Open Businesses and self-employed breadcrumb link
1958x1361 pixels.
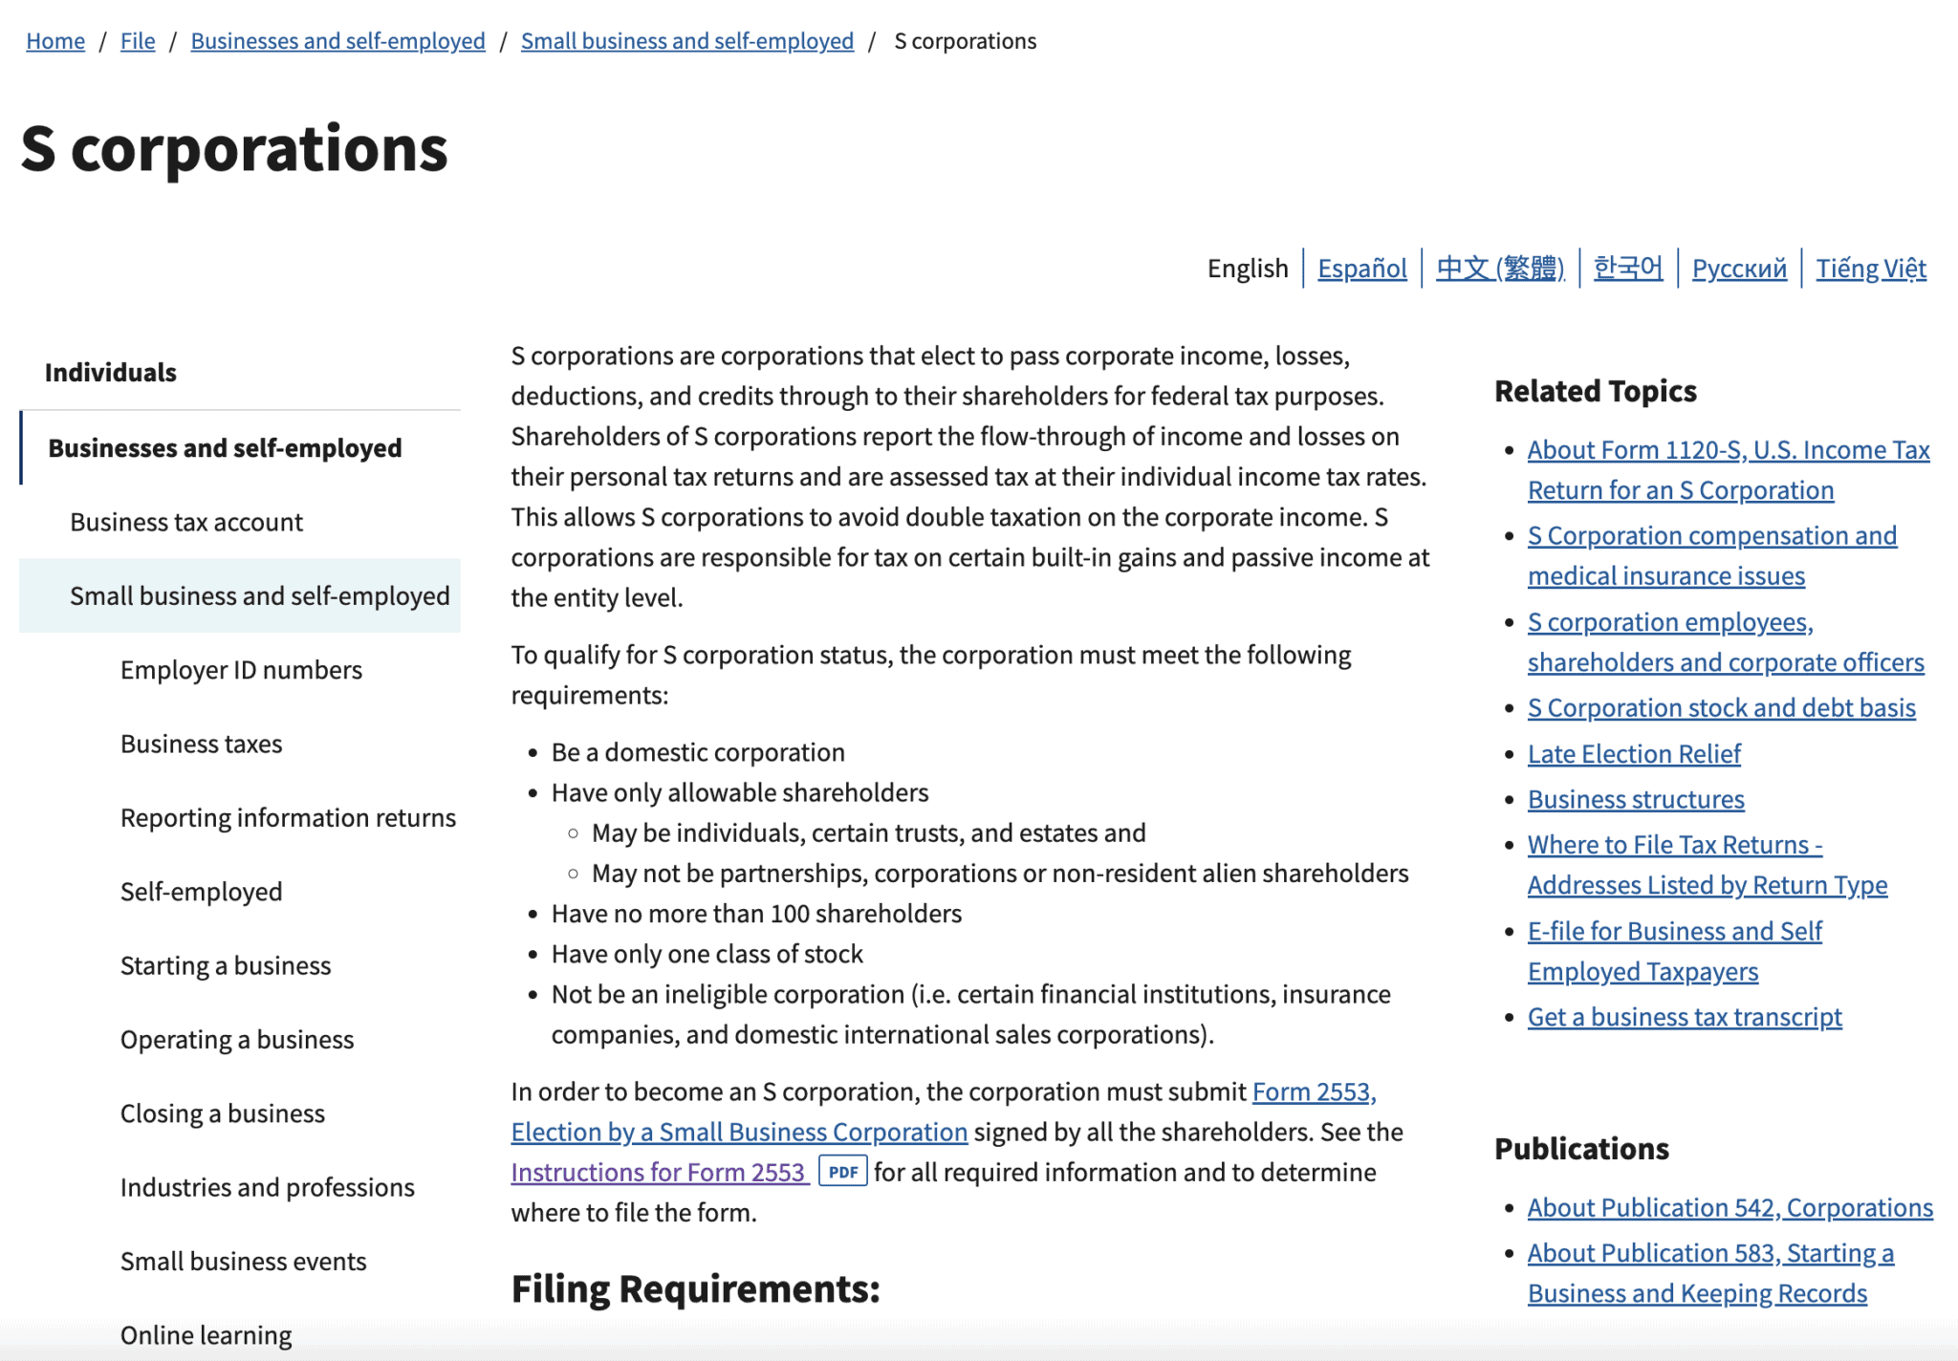tap(338, 41)
